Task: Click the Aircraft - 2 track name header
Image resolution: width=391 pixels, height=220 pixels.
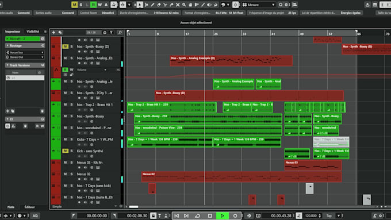Action: pyautogui.click(x=22, y=38)
